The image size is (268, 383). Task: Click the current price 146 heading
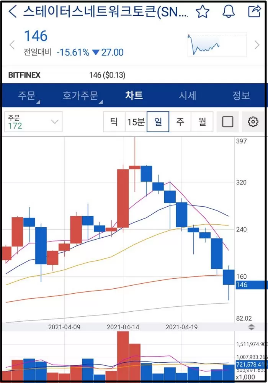coord(36,36)
